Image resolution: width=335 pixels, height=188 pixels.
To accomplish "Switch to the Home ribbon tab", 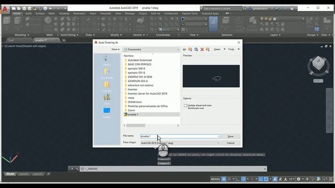I will click(17, 14).
